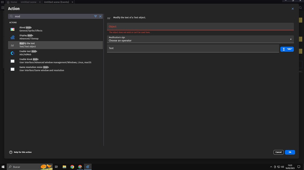Focus the Object input field
The height and width of the screenshot is (170, 304).
[x=200, y=27]
